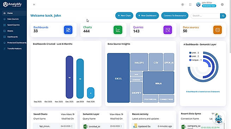Toggle the first legend entry with value 3
Image resolution: width=231 pixels, height=129 pixels.
pos(194,53)
